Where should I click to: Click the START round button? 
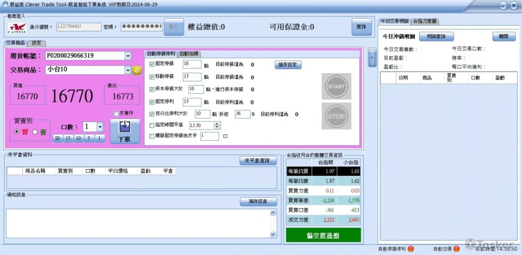tap(336, 87)
